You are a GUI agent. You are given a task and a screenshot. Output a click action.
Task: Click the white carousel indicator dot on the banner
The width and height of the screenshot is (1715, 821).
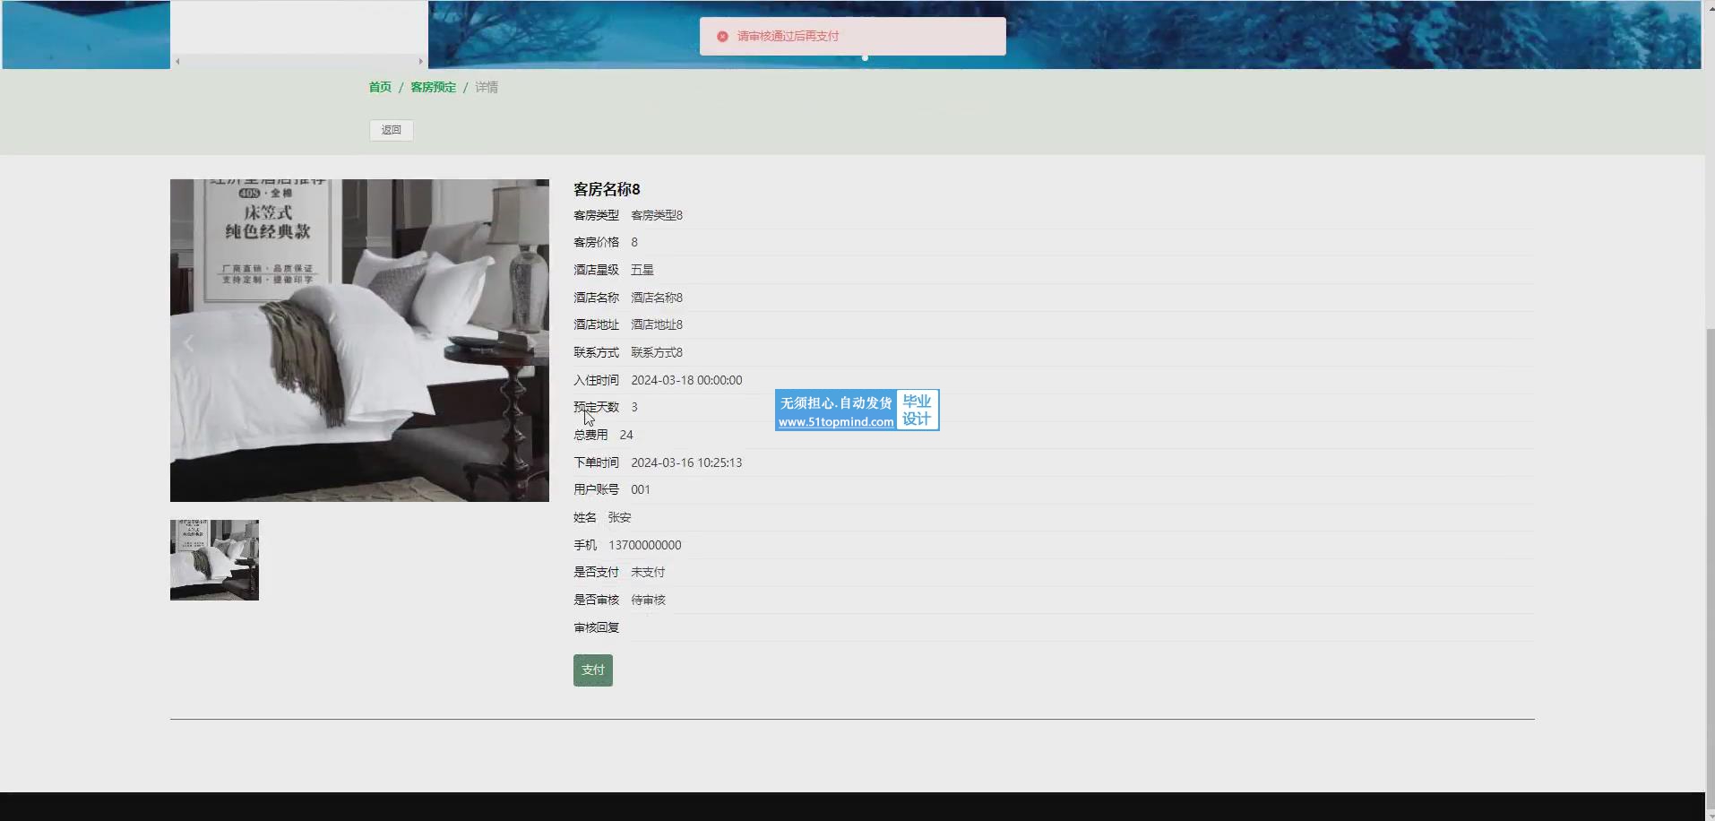pyautogui.click(x=865, y=57)
